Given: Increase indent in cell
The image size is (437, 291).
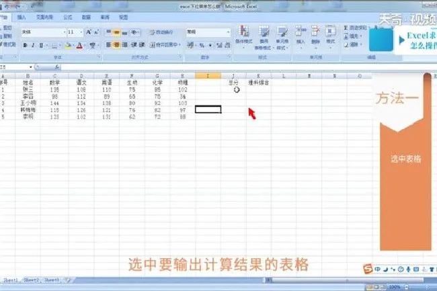Looking at the screenshot, I should [x=142, y=45].
